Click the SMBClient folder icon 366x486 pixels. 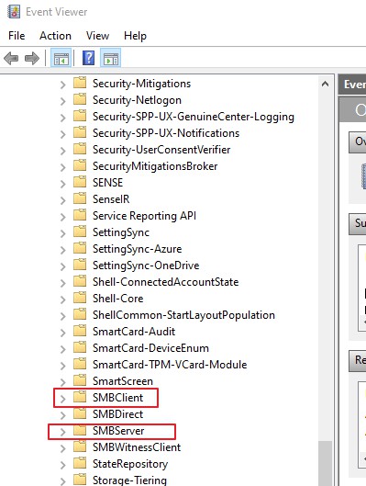pos(80,397)
